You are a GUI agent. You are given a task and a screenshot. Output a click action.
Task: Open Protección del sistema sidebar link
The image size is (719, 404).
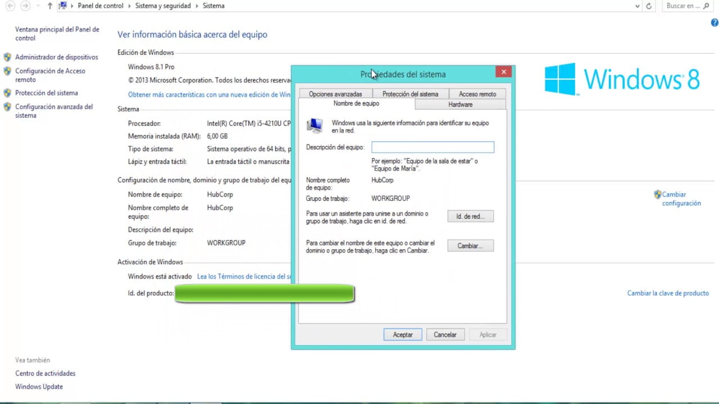coord(47,93)
